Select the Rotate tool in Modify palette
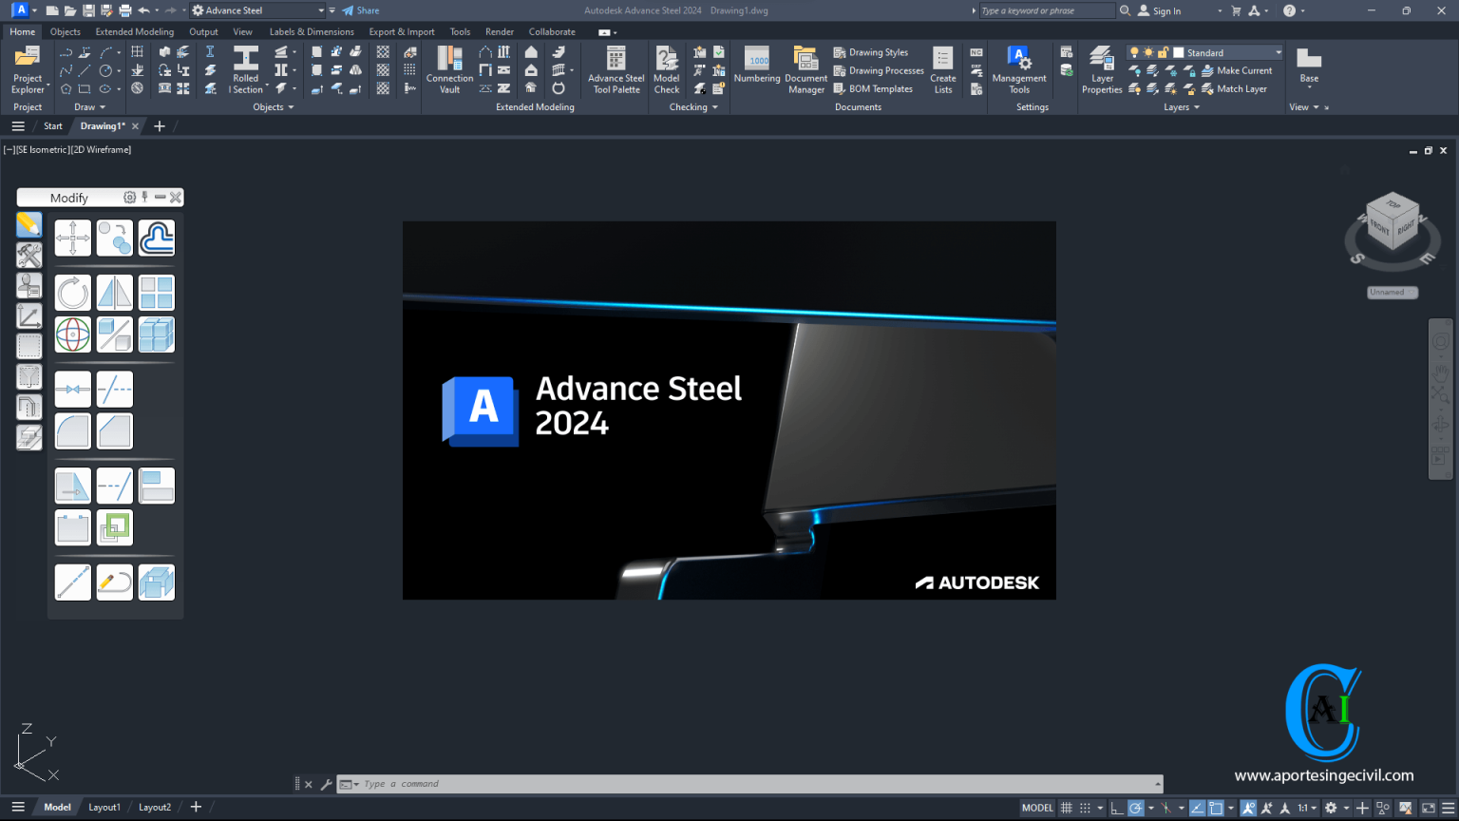 click(73, 293)
